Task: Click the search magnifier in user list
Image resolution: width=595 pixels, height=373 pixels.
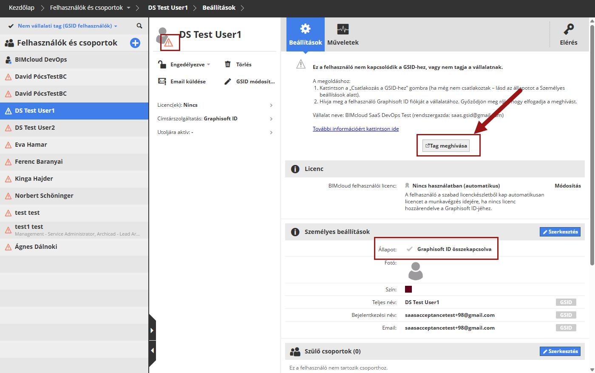Action: (139, 26)
